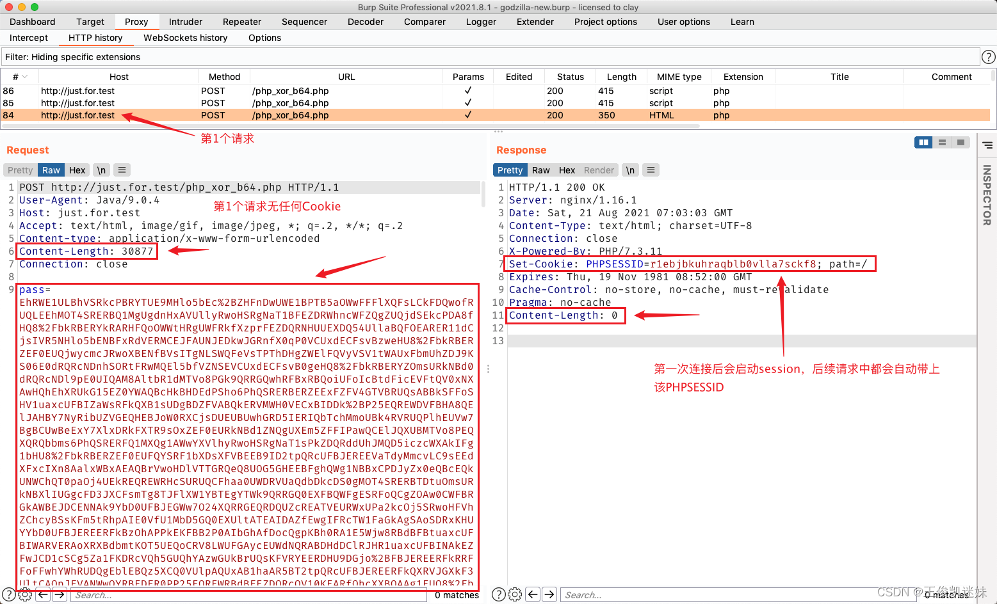The image size is (997, 604).
Task: Focus the Request search field
Action: point(250,595)
